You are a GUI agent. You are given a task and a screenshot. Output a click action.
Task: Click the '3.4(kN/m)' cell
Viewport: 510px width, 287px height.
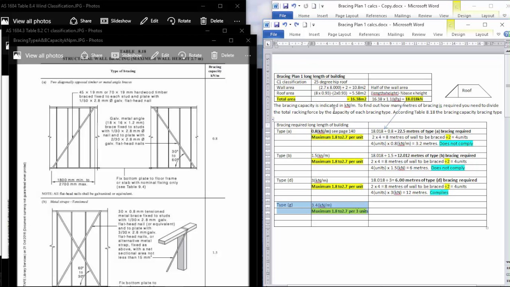coord(339,205)
